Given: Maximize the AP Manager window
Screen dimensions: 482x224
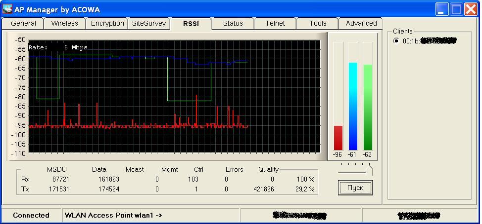Looking at the screenshot, I should click(456, 9).
